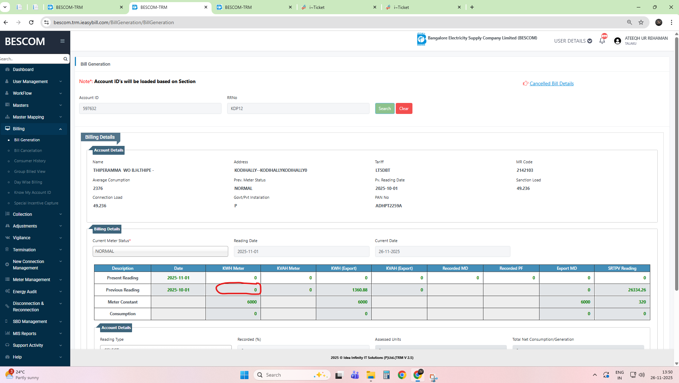
Task: Expand the USER DETAILS dropdown
Action: (573, 41)
